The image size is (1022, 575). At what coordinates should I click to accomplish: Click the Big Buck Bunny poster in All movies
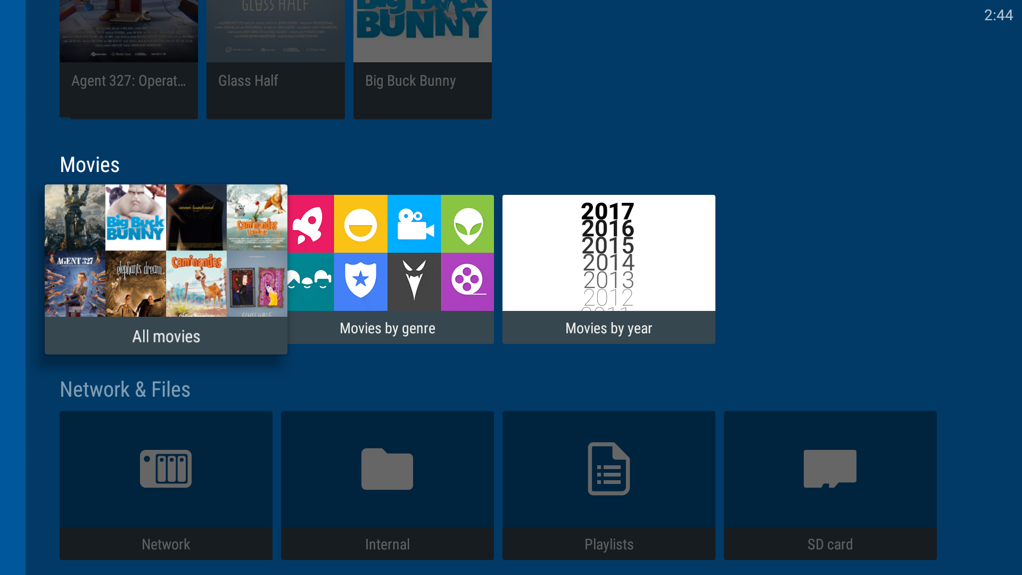[135, 218]
